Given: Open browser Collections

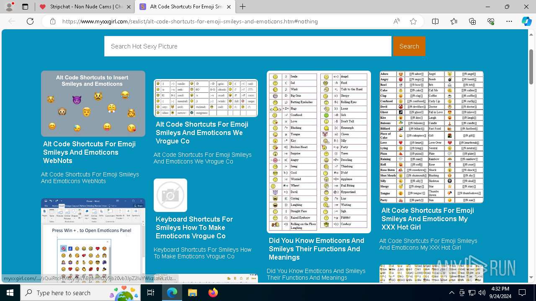Looking at the screenshot, I should pyautogui.click(x=472, y=21).
